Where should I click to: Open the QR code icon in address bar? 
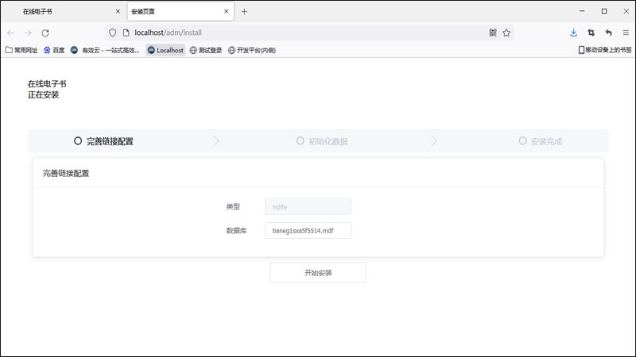pos(493,33)
